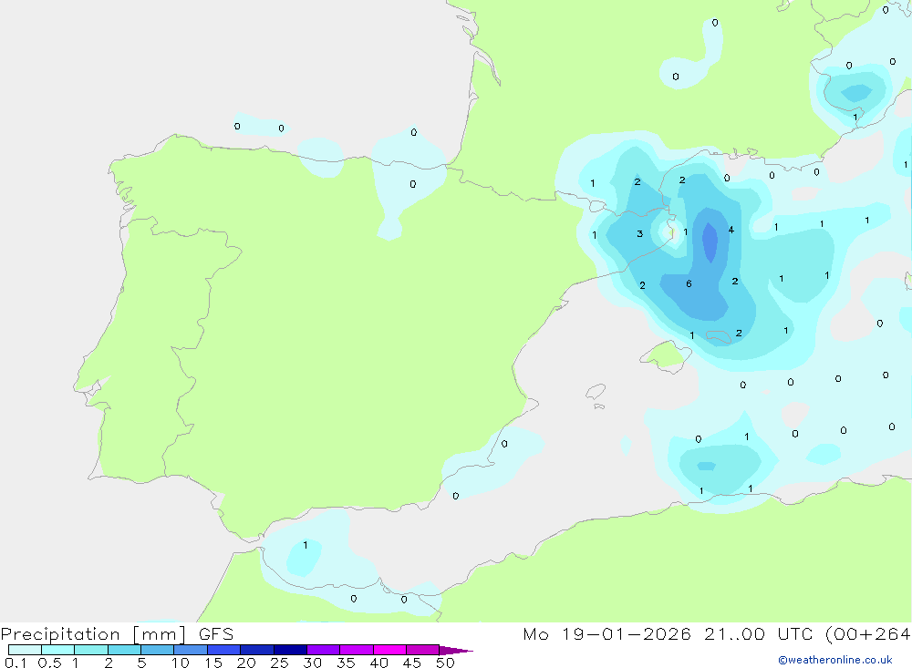Click the legend scale label "30"
The image size is (912, 668).
point(312,663)
